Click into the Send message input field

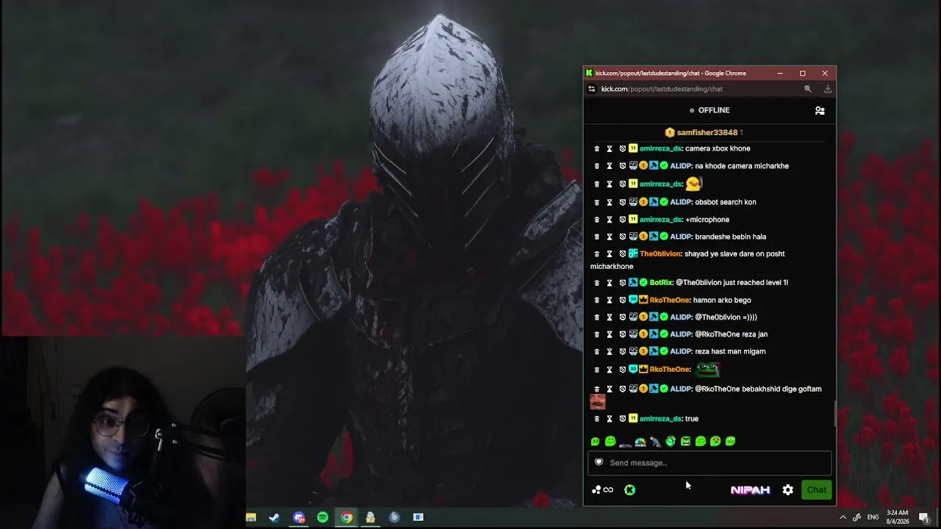(709, 463)
